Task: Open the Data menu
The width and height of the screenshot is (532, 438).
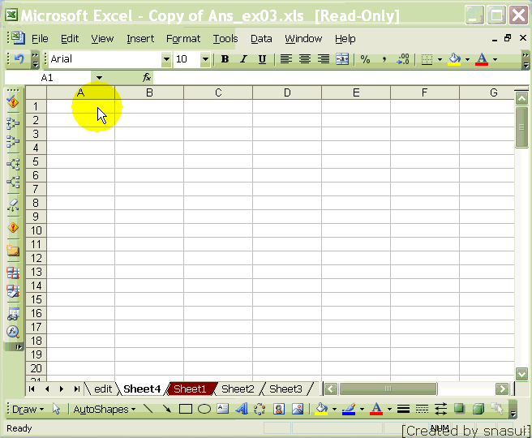Action: [261, 39]
